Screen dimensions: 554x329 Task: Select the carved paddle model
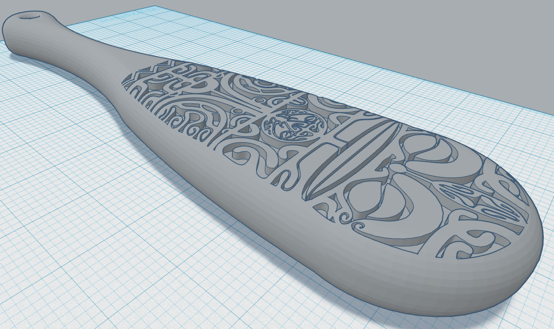[x=312, y=178]
